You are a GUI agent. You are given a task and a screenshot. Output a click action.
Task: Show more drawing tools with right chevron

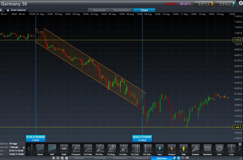pos(240,149)
